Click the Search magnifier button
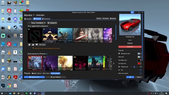169x95 pixels. [52, 23]
